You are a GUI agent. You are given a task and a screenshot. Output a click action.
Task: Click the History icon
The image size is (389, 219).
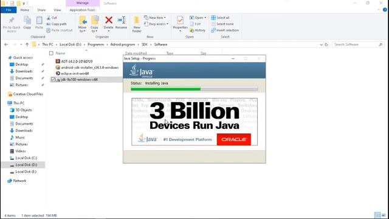pos(192,30)
